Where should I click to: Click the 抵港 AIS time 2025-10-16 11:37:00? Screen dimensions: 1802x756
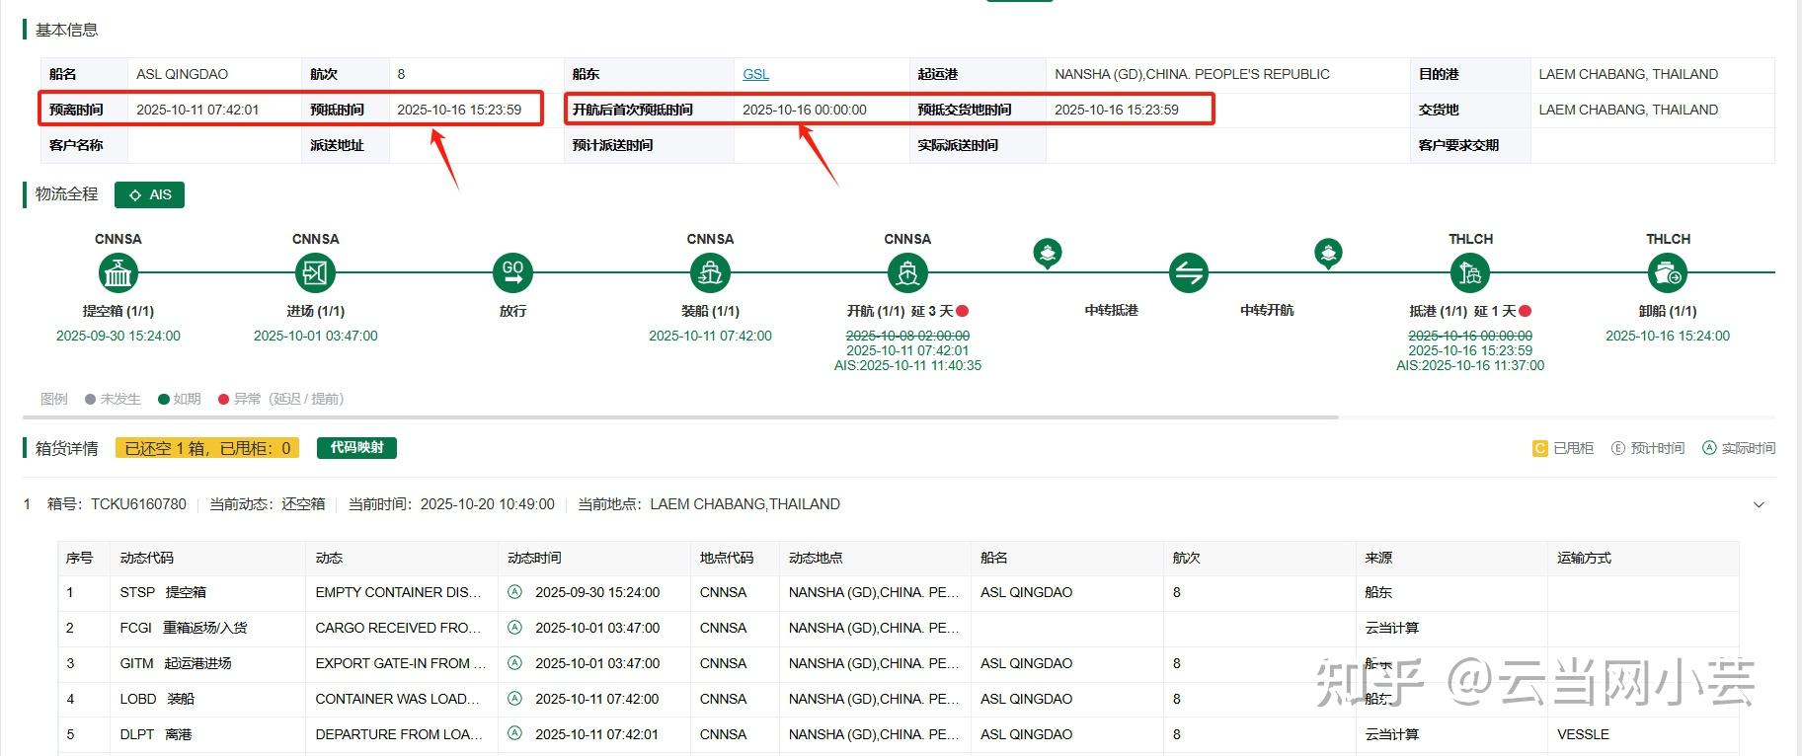point(1470,365)
